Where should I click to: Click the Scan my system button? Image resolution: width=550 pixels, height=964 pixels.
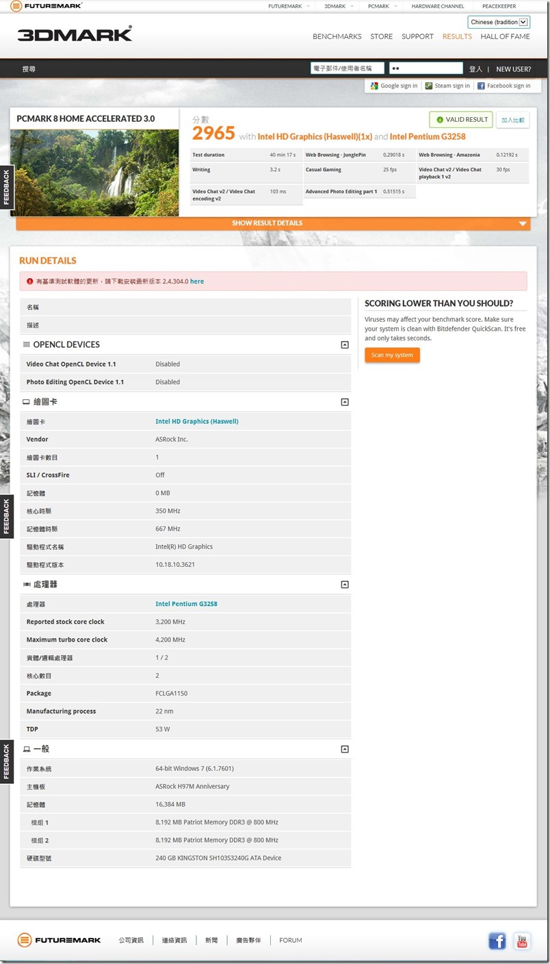pos(392,355)
